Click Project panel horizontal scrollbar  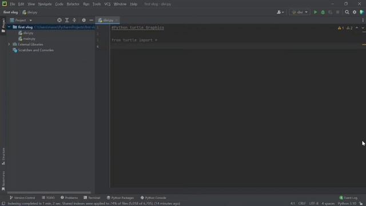(49, 192)
